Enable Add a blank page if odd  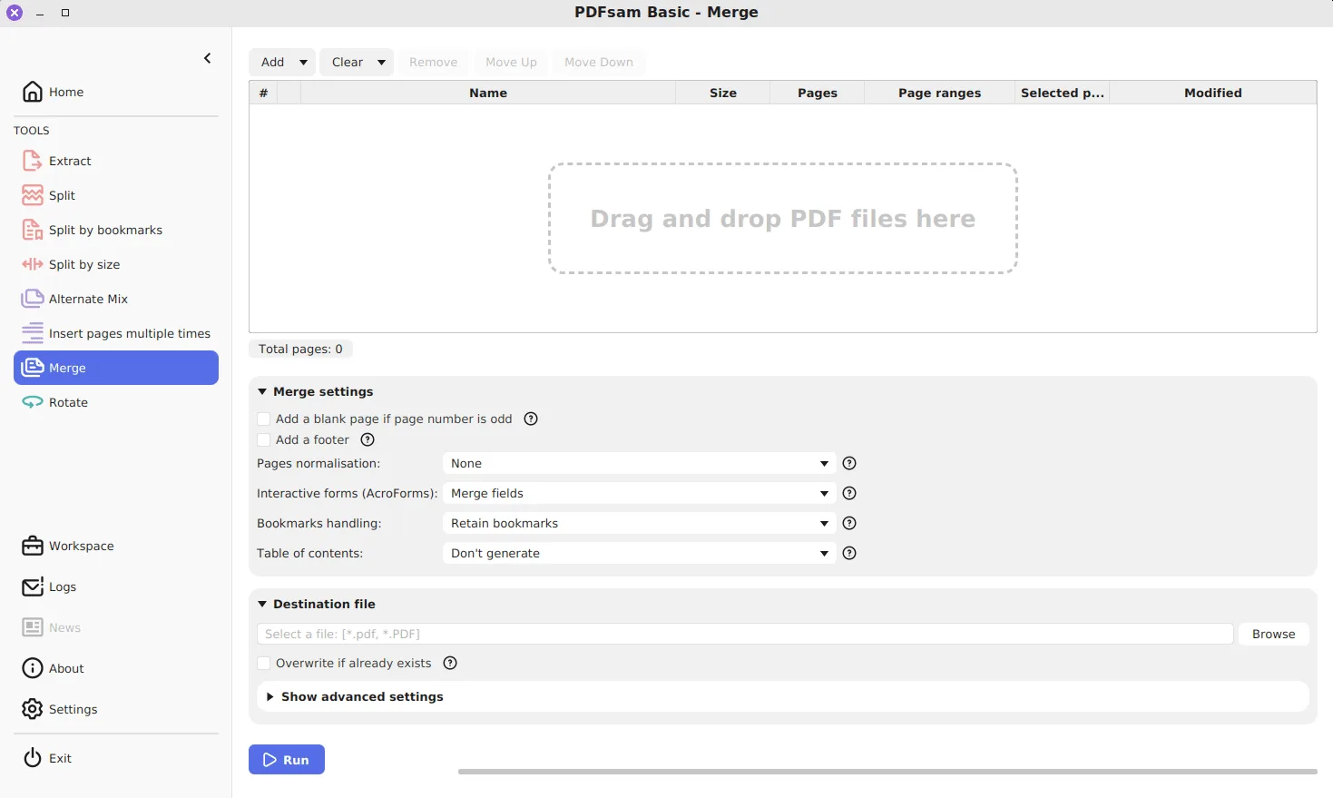pos(264,419)
